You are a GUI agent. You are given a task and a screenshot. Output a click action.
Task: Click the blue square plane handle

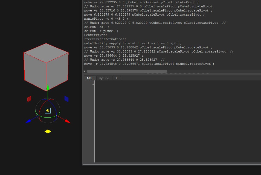(x=66, y=99)
